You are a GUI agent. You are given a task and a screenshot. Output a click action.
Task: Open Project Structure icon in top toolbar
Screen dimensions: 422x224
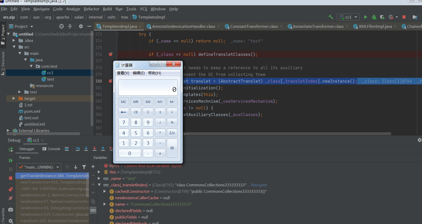(x=415, y=17)
